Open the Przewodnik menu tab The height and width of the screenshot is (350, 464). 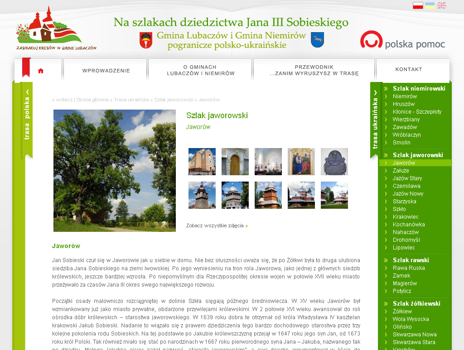[x=314, y=70]
